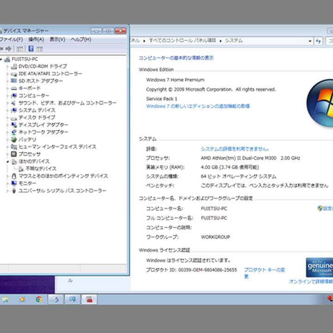Click the ディスク ドライブ icon

tap(14, 117)
